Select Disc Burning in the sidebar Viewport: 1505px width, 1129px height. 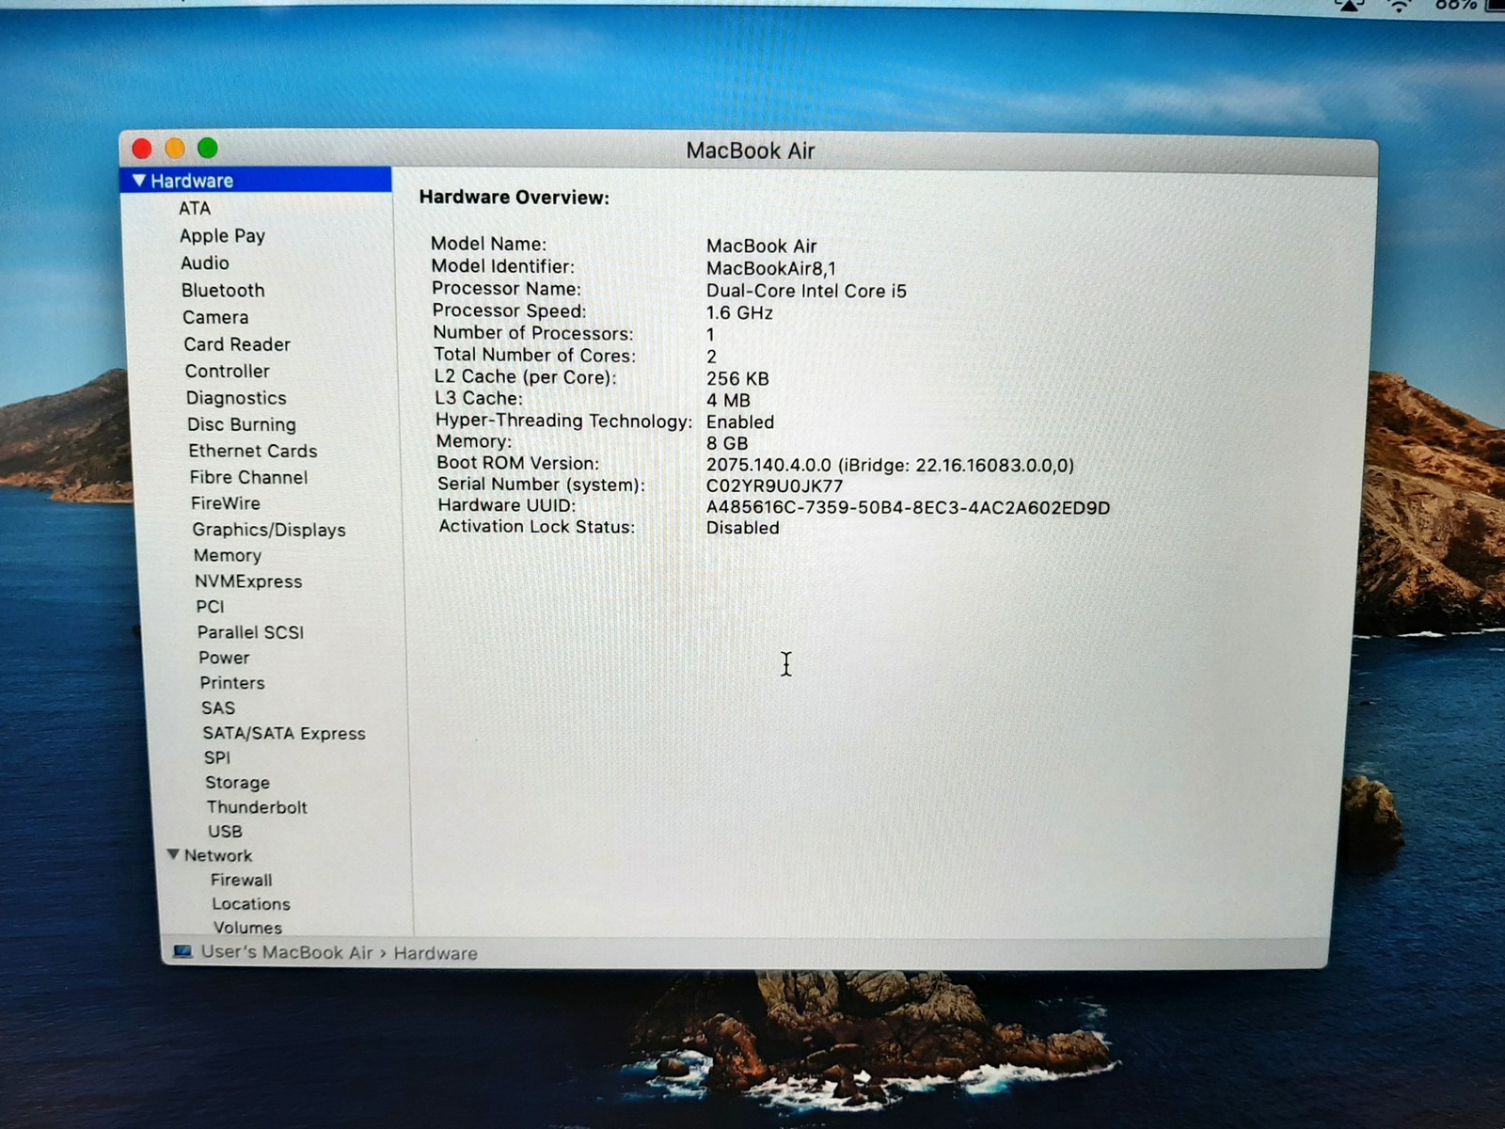pos(242,424)
